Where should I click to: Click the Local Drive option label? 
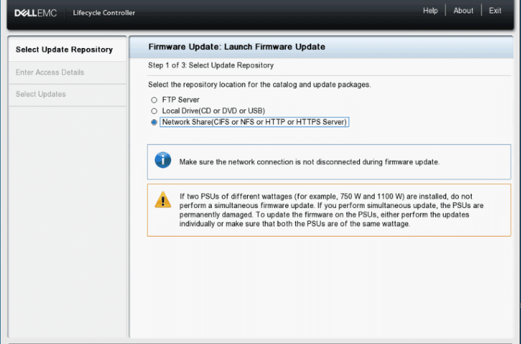213,111
